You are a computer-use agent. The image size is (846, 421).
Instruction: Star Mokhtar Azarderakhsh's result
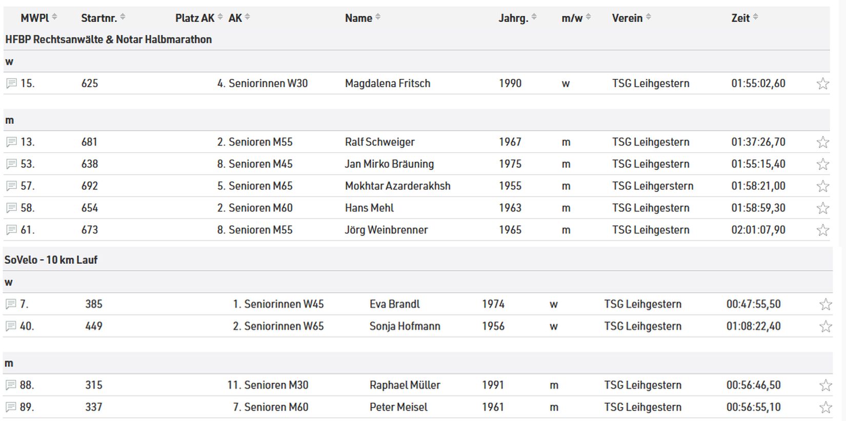(x=822, y=186)
